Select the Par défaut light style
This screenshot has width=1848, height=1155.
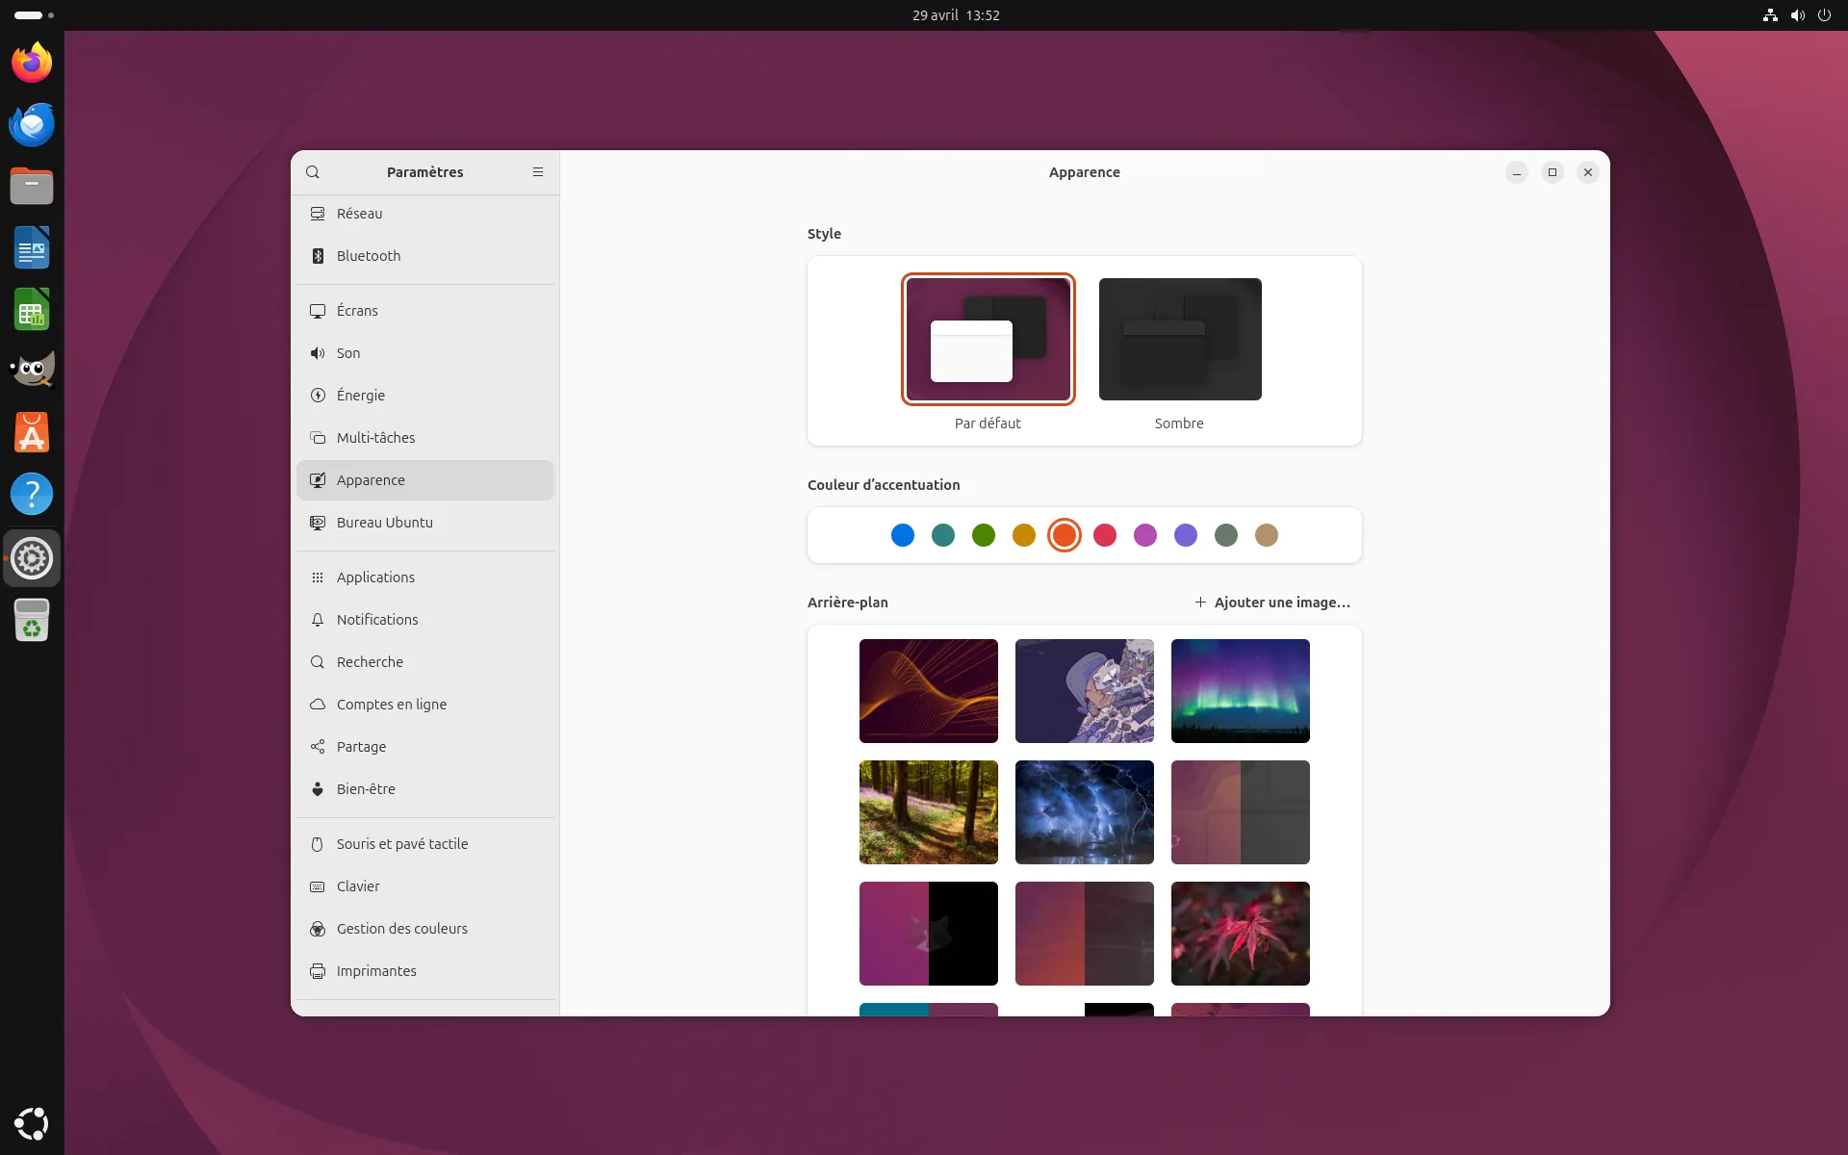click(988, 339)
